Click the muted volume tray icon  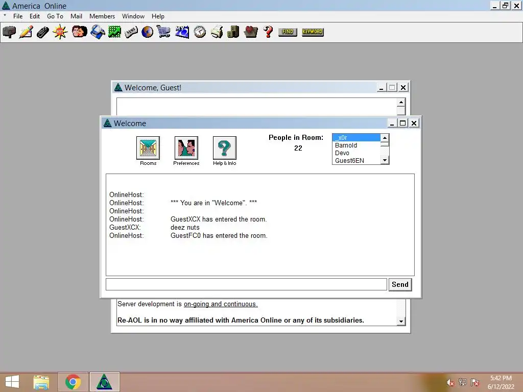[x=450, y=382]
